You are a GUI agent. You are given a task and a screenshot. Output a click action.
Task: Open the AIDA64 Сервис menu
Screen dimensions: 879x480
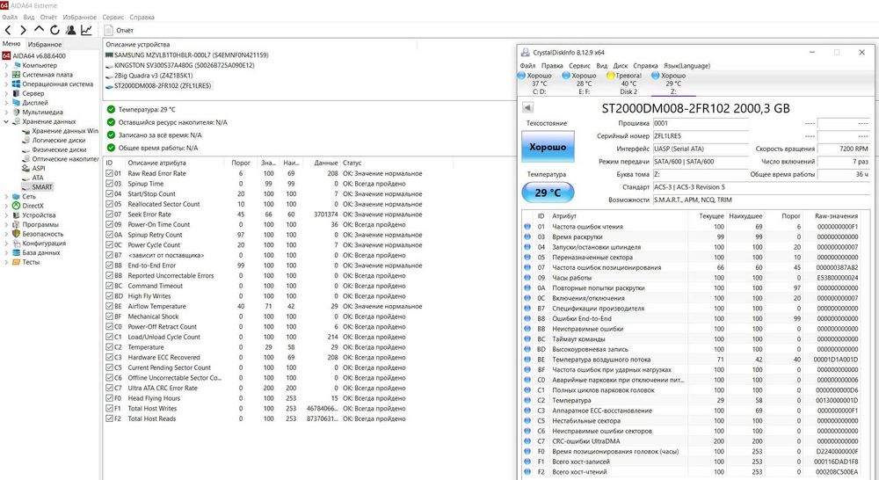(x=113, y=18)
